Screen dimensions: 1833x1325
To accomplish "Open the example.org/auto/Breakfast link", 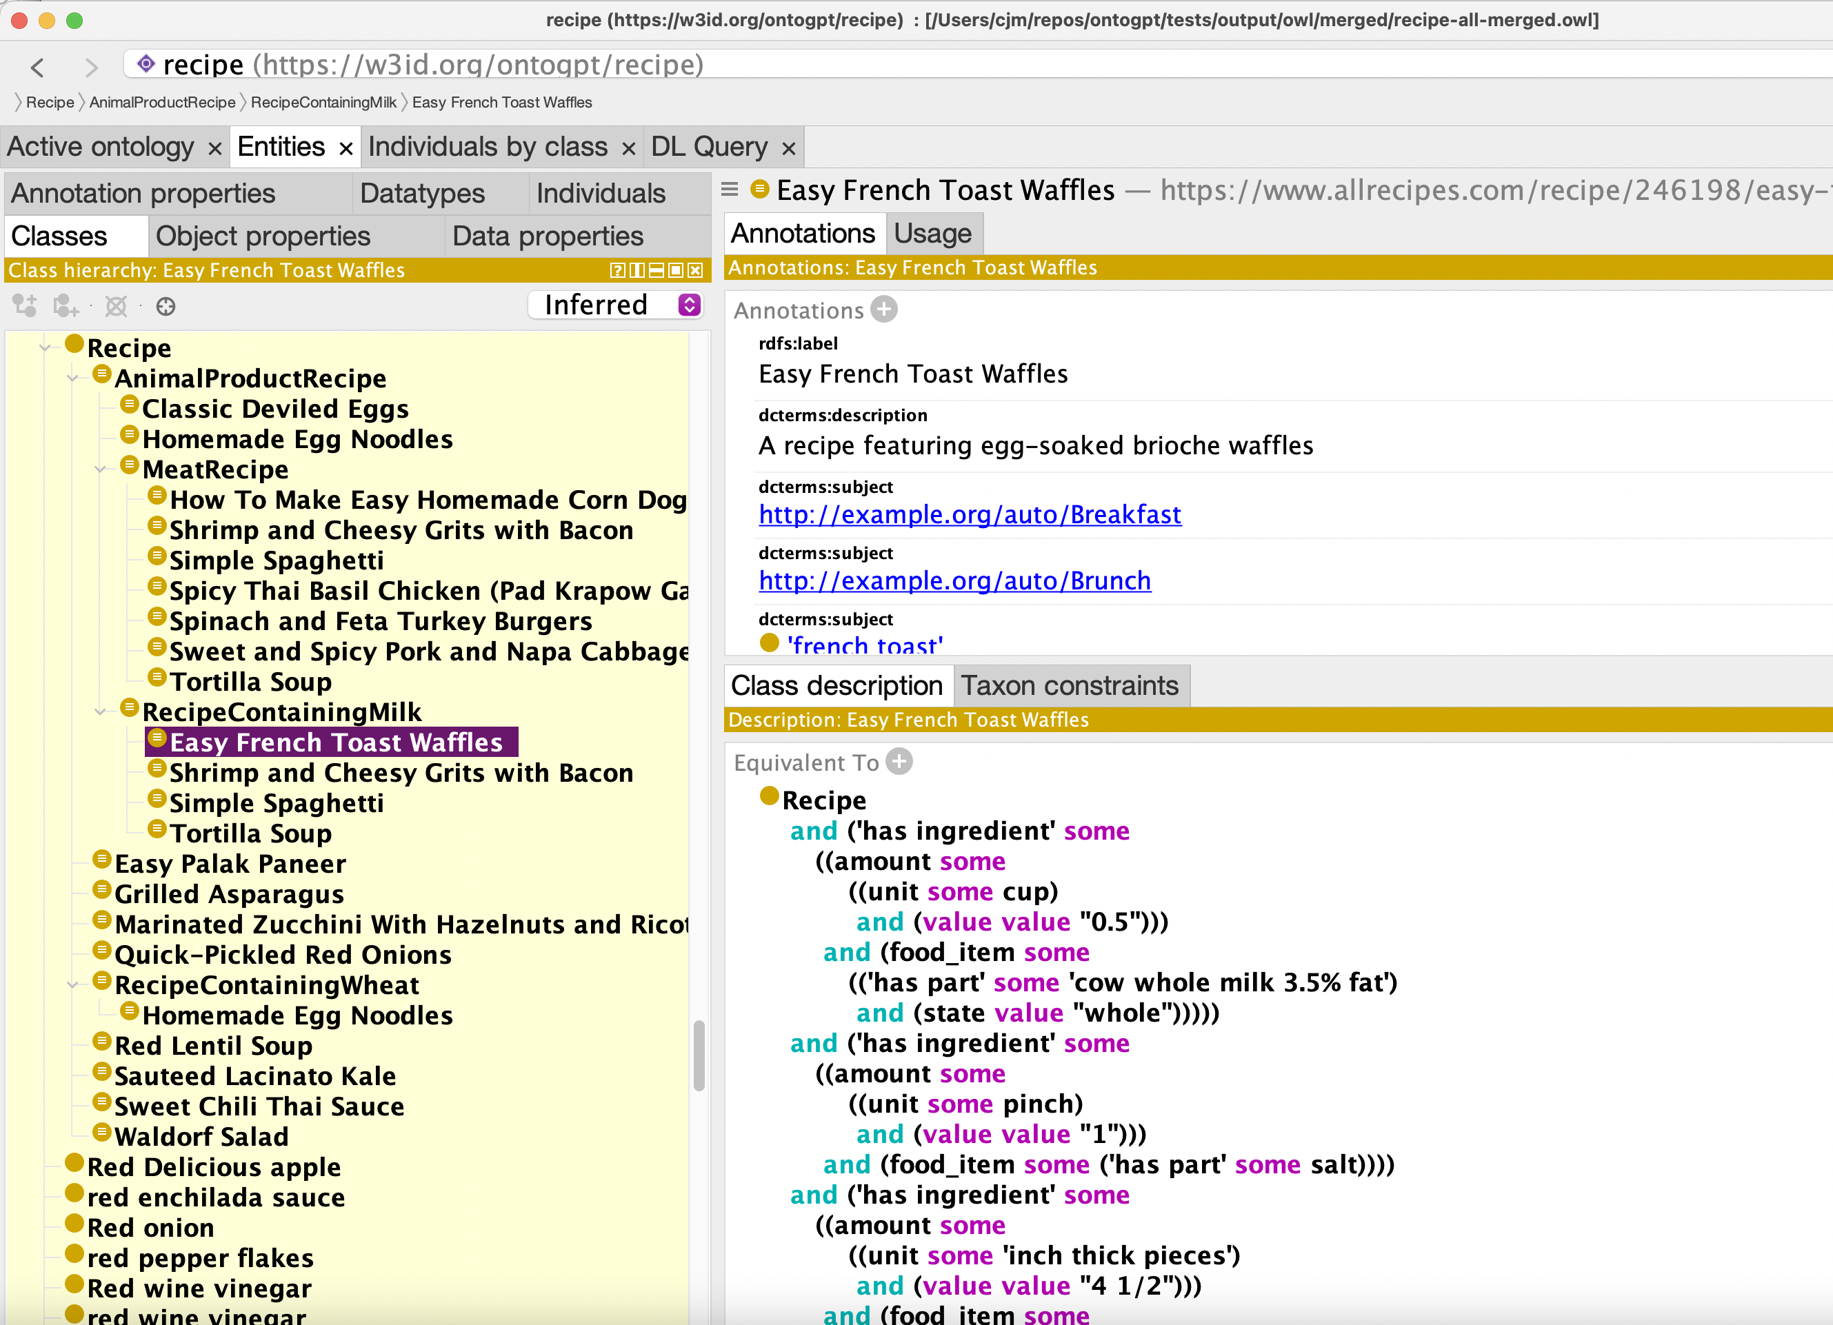I will click(x=969, y=514).
